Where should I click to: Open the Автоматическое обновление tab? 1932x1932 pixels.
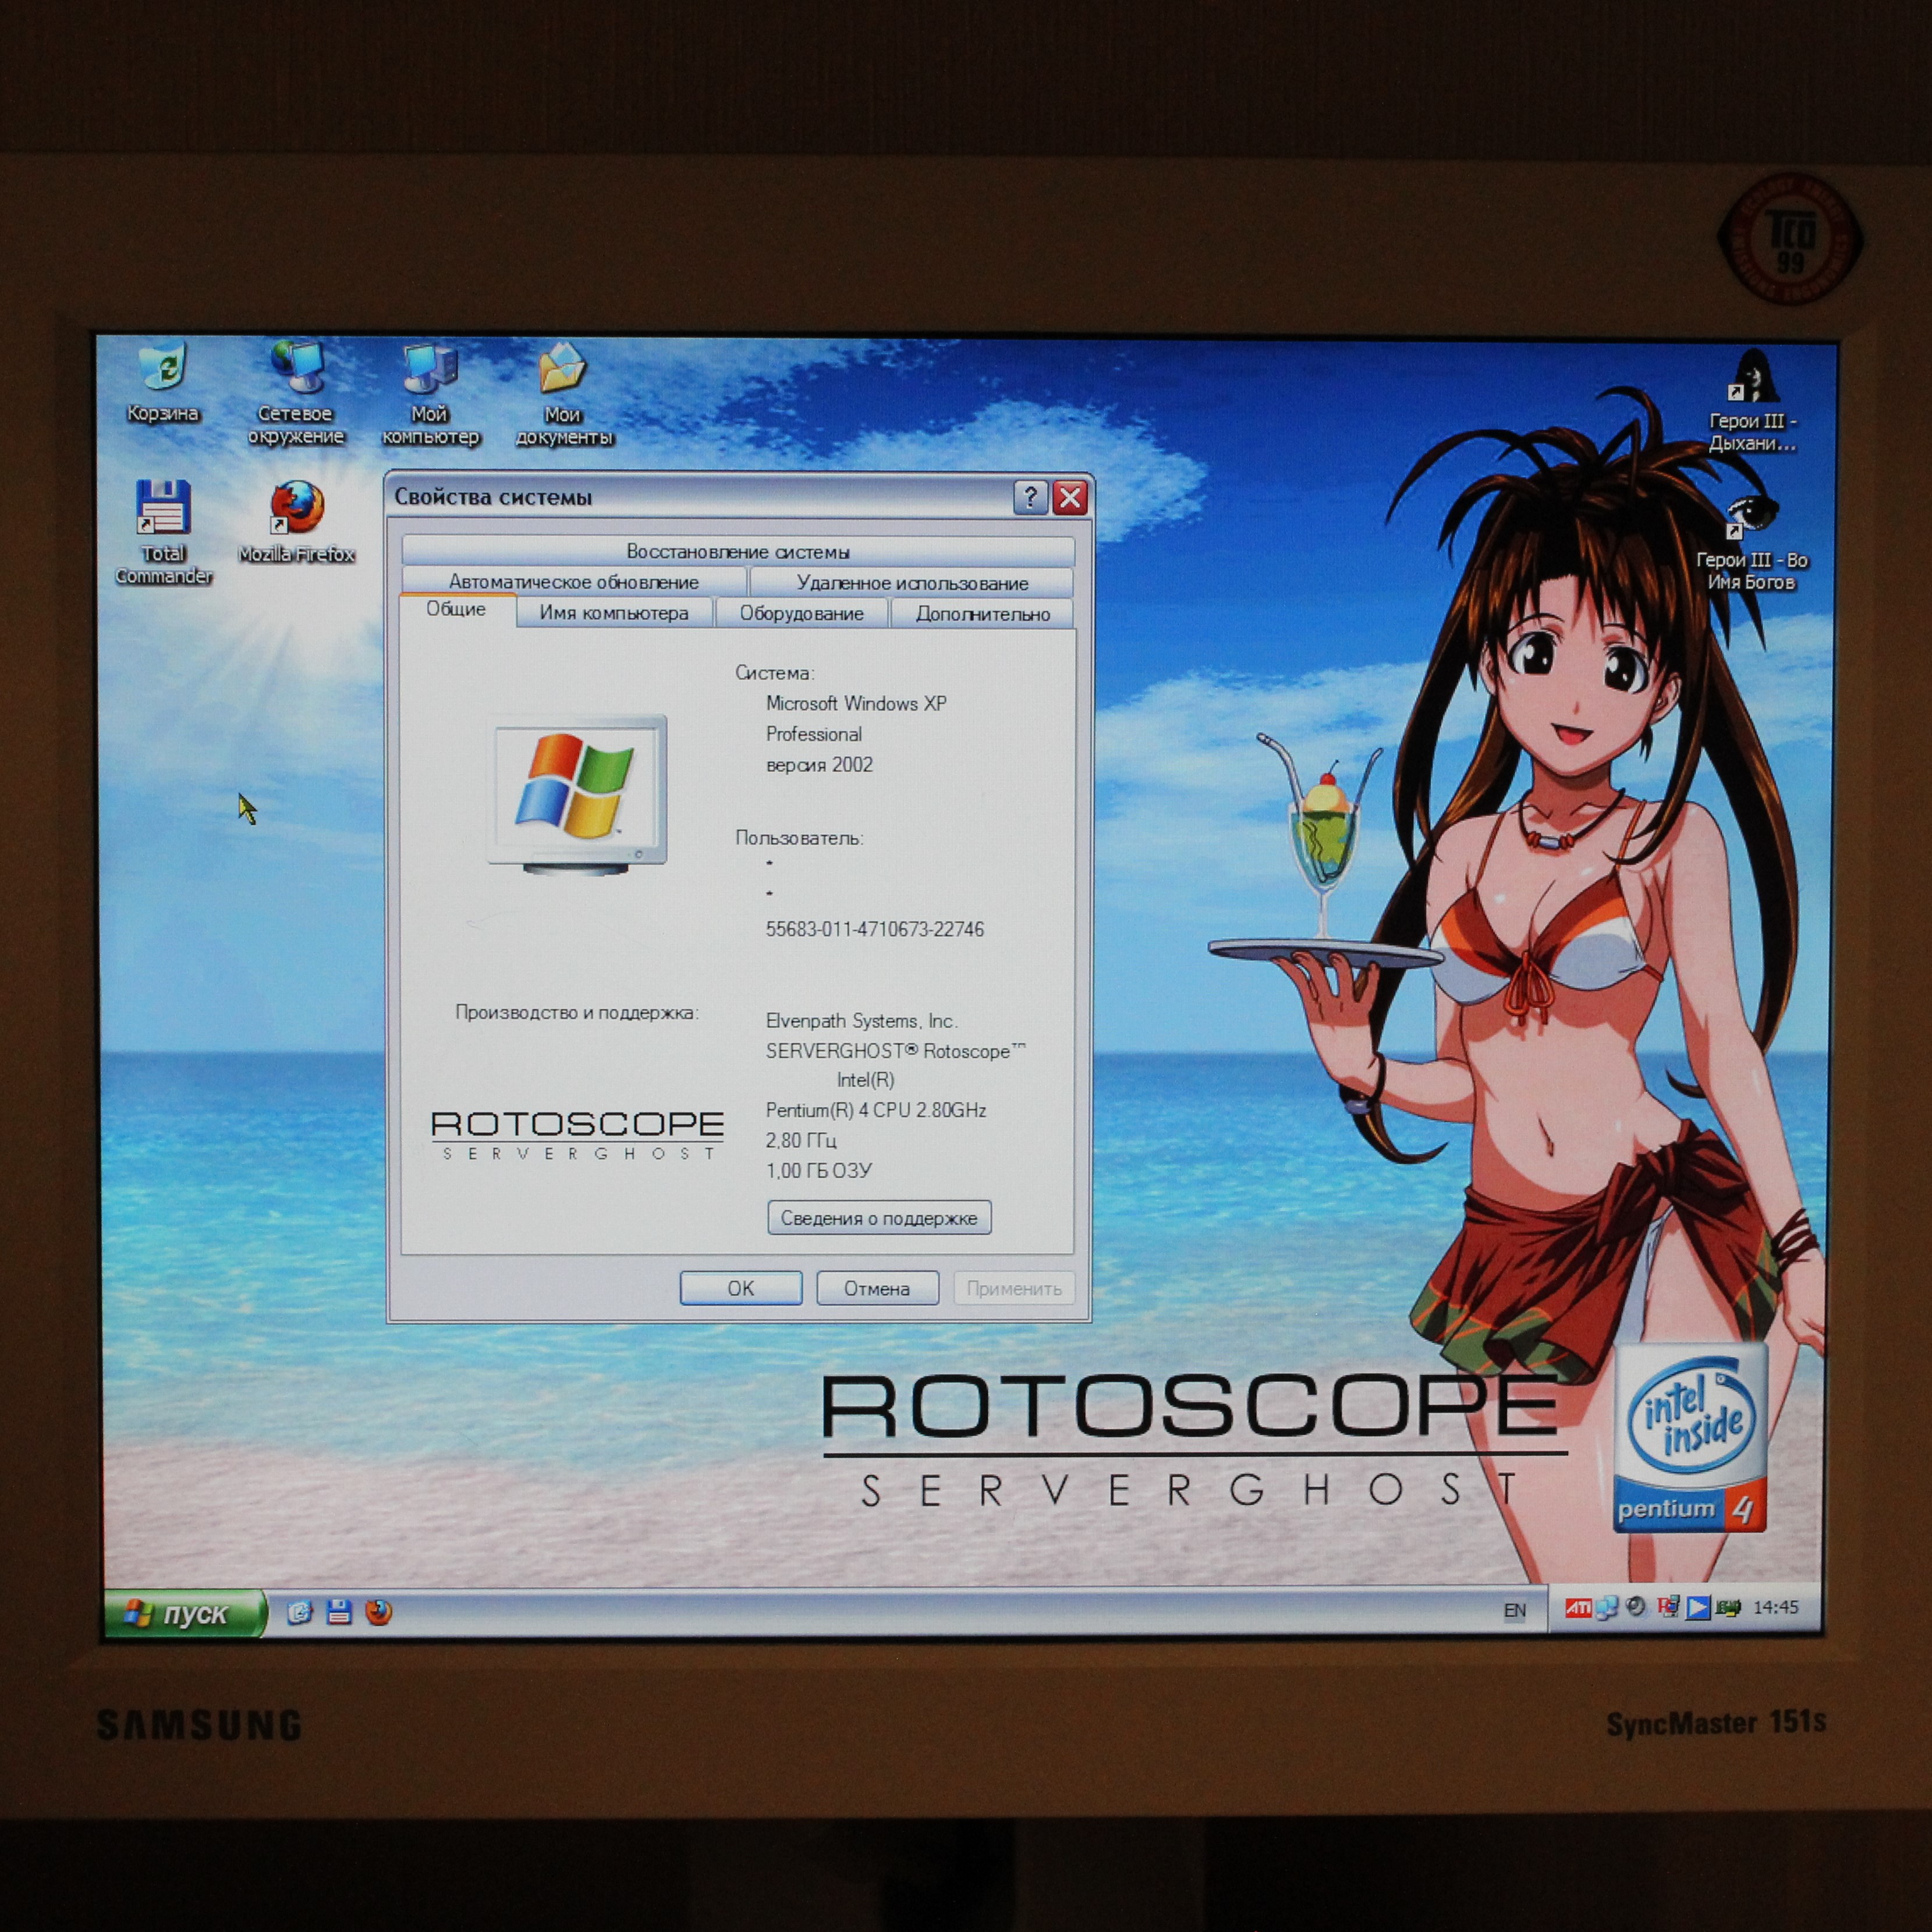click(x=573, y=582)
